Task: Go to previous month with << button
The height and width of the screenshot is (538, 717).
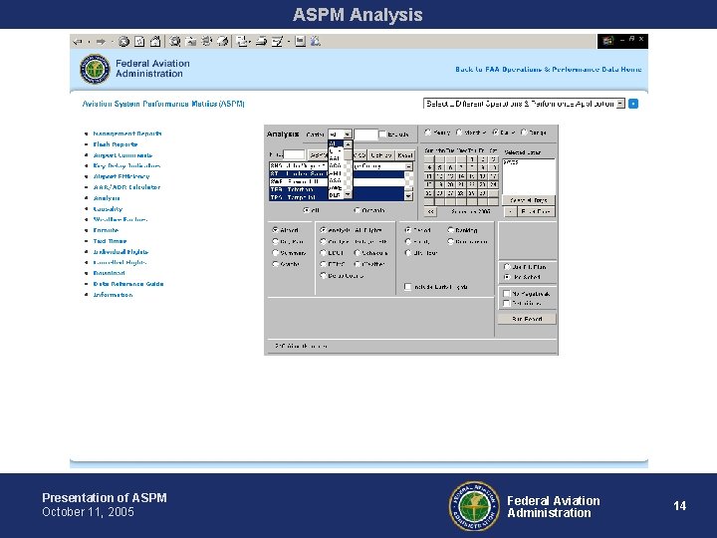Action: click(430, 211)
